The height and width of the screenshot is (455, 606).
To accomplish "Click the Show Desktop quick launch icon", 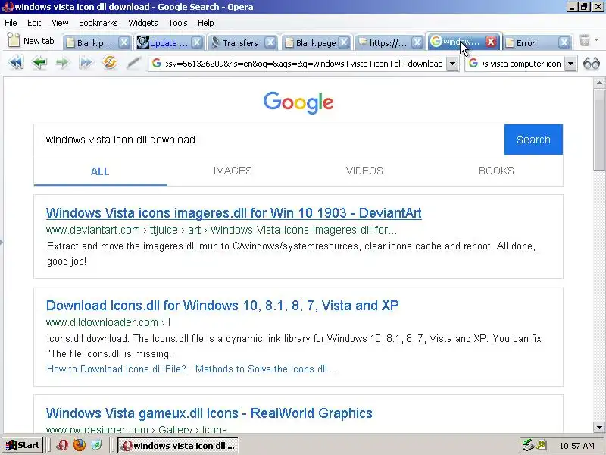I will pyautogui.click(x=97, y=445).
